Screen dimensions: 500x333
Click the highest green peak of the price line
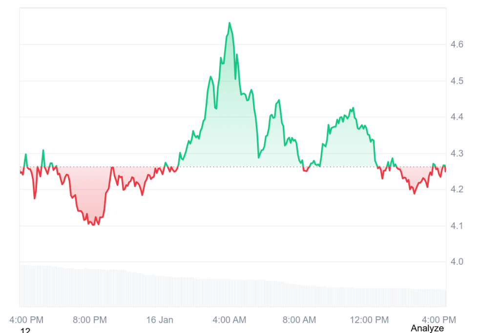click(x=229, y=23)
